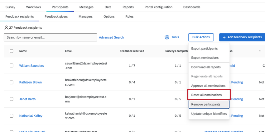Open the Portal configuration tab
Viewport: 265px width, 132px height.
coord(158,7)
